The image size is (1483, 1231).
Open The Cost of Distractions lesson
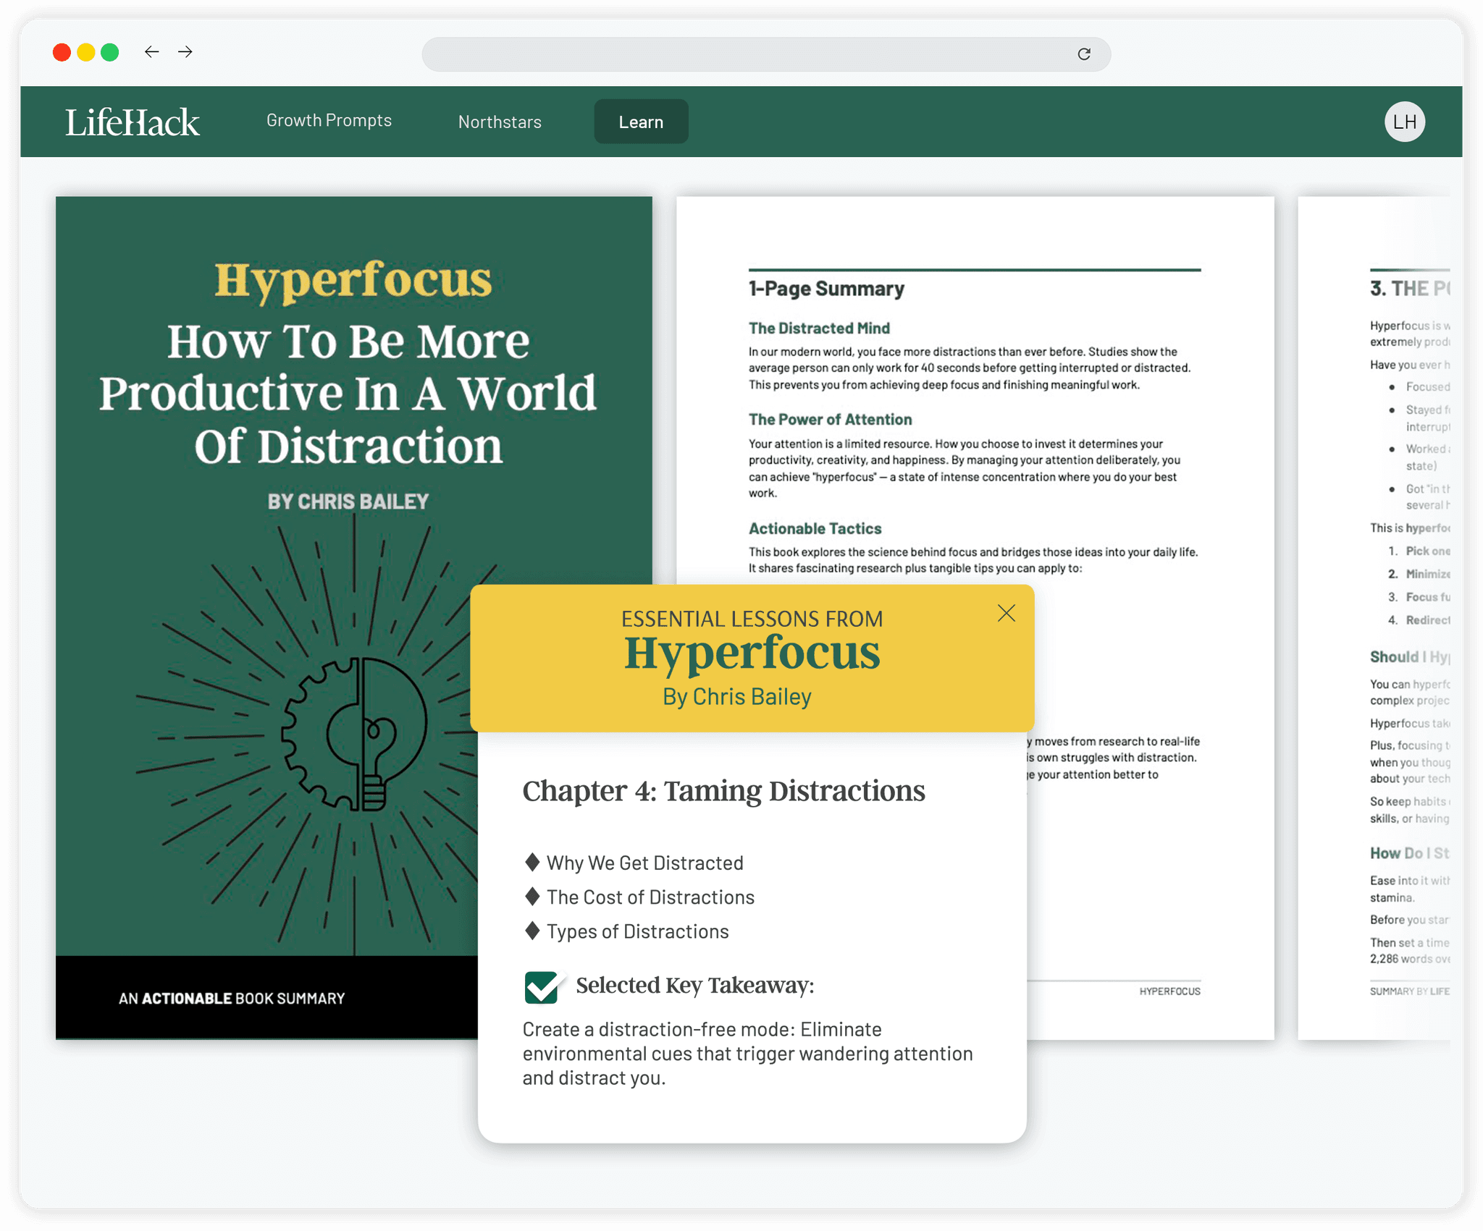coord(650,897)
